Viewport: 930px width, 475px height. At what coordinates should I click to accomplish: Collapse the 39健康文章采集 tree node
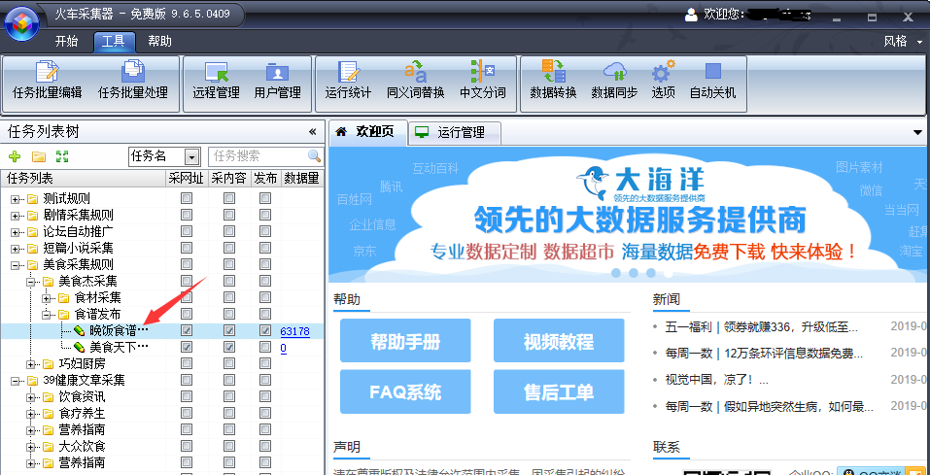tap(16, 381)
